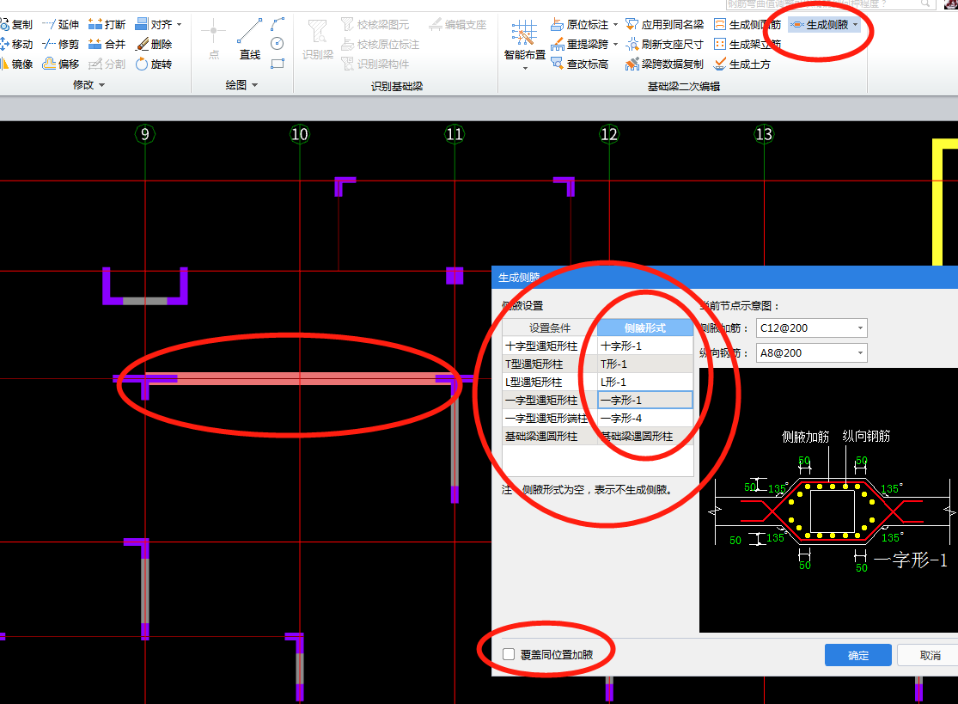Open 原位标注 dropdown arrow

(615, 24)
